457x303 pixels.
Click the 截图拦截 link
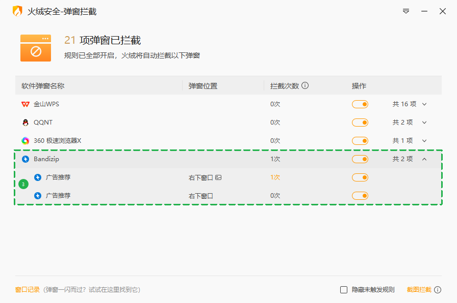(x=419, y=290)
